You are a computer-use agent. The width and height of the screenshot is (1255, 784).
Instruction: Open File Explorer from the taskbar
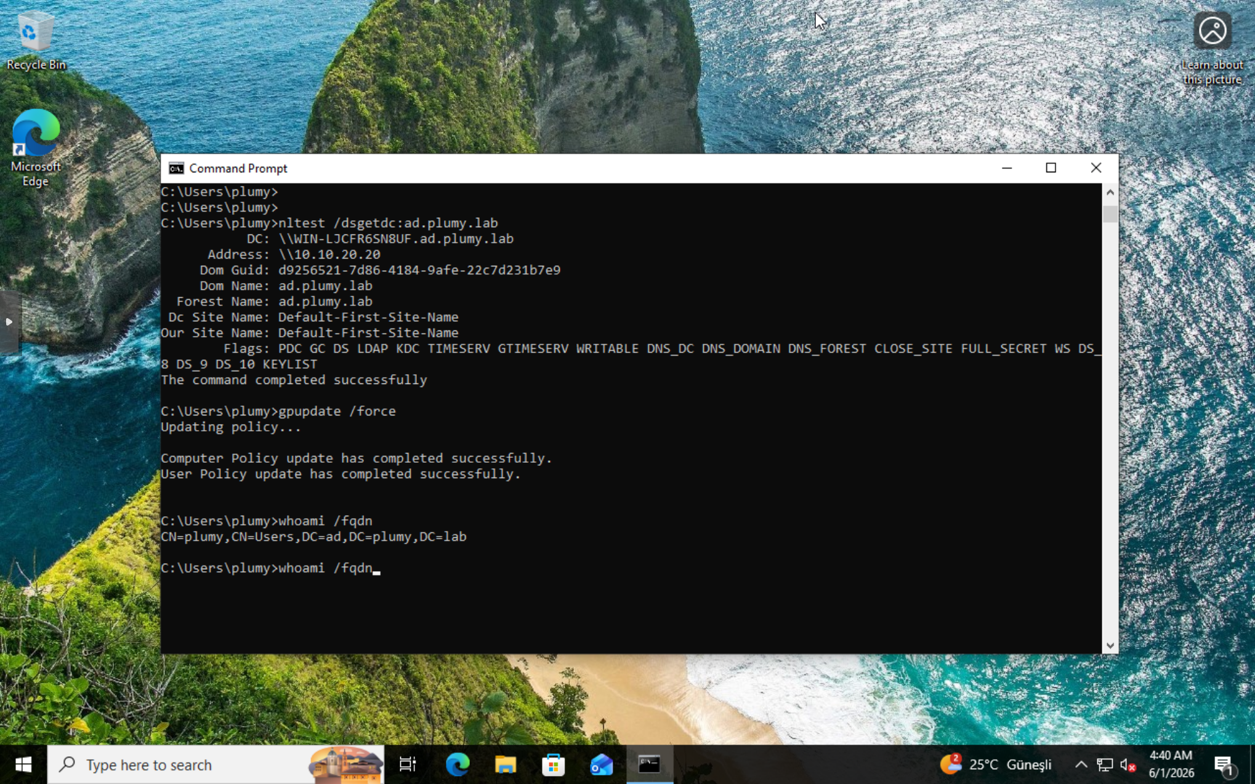click(505, 764)
